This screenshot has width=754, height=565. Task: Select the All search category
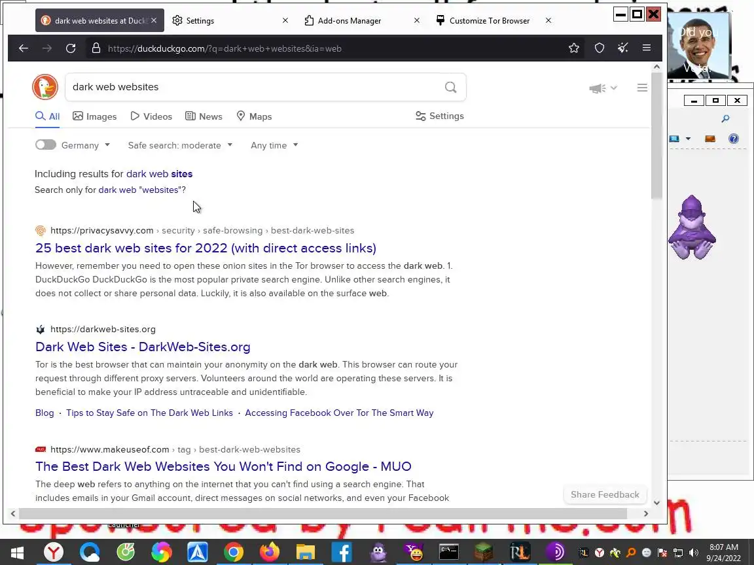48,116
